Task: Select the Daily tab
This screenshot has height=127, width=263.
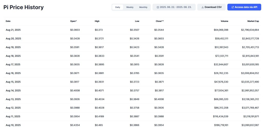Action: [118, 7]
